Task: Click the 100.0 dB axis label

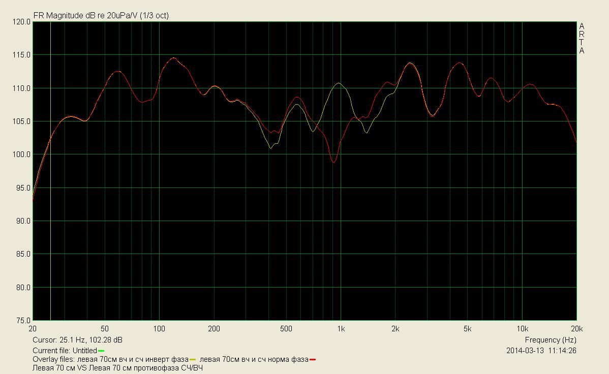Action: click(21, 155)
